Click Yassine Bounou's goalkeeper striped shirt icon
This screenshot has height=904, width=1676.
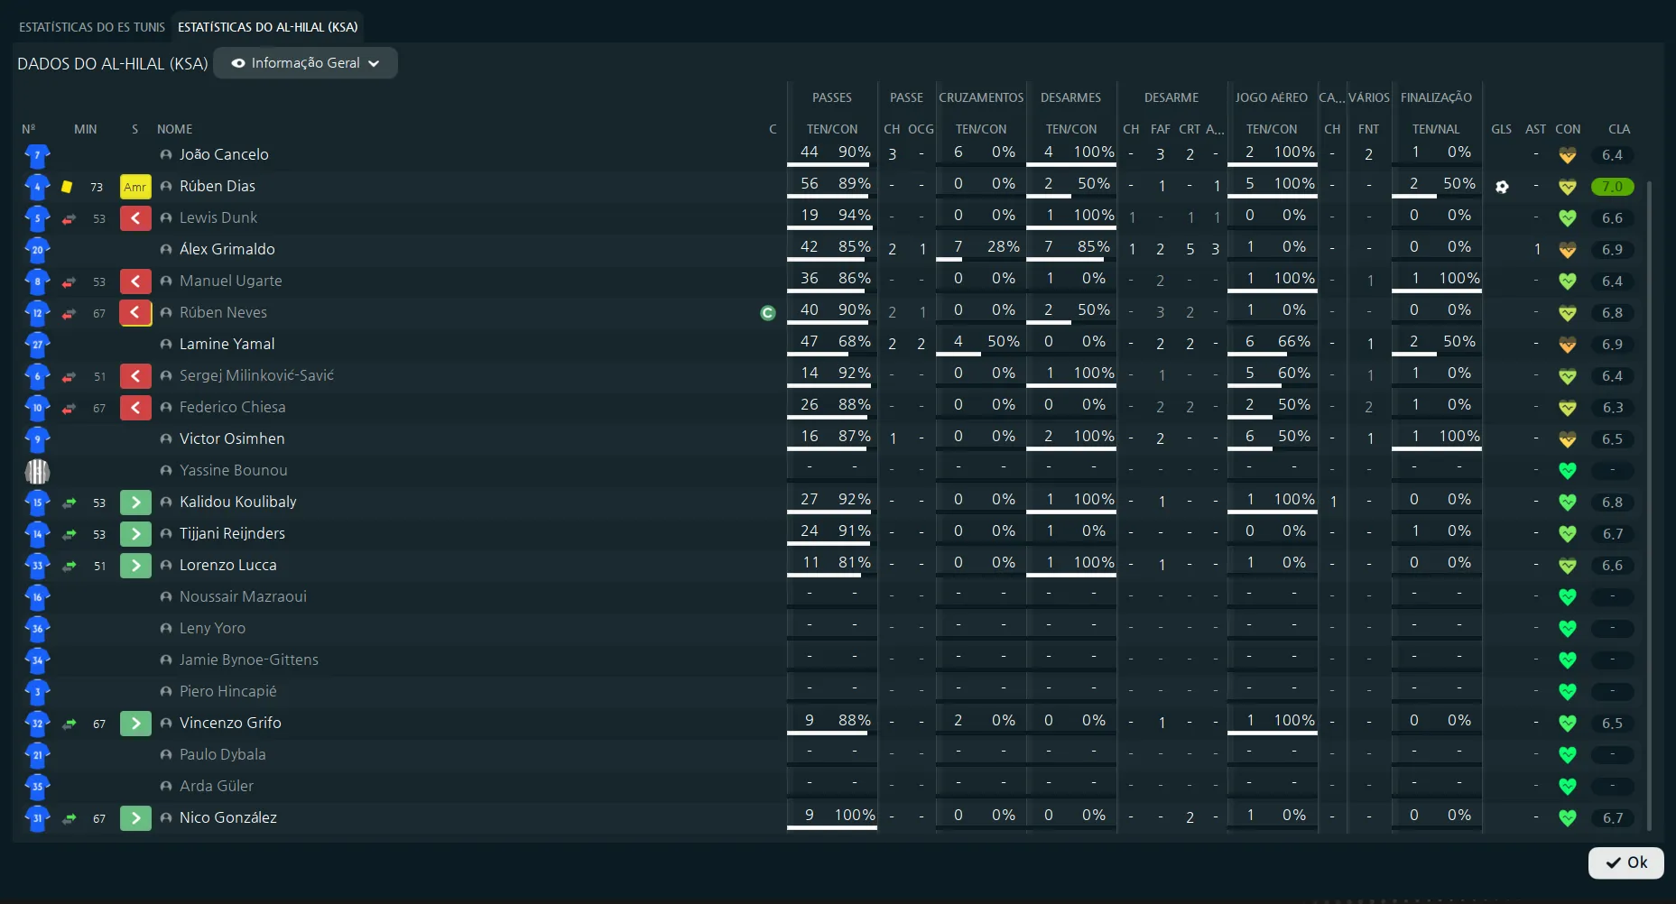(37, 471)
